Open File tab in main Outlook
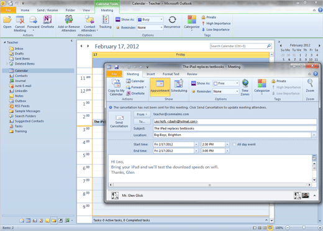Screen dimensions: 323x231 [x=8, y=10]
